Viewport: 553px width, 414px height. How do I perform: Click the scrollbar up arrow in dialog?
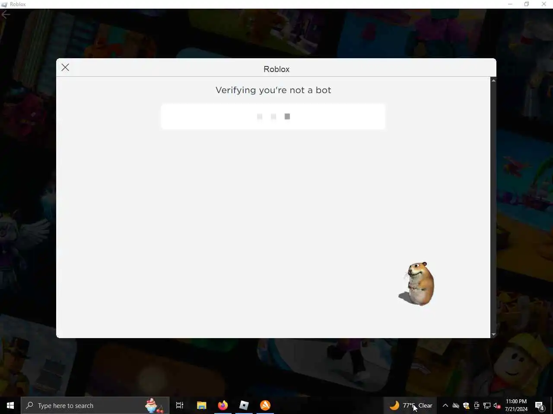pos(493,80)
